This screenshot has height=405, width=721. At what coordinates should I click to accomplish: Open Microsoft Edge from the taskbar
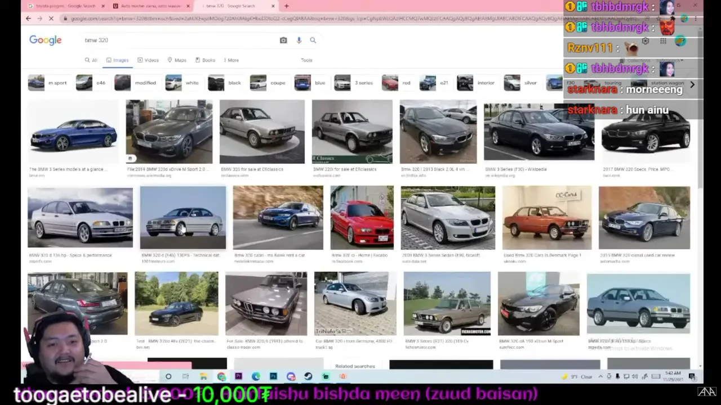(256, 376)
